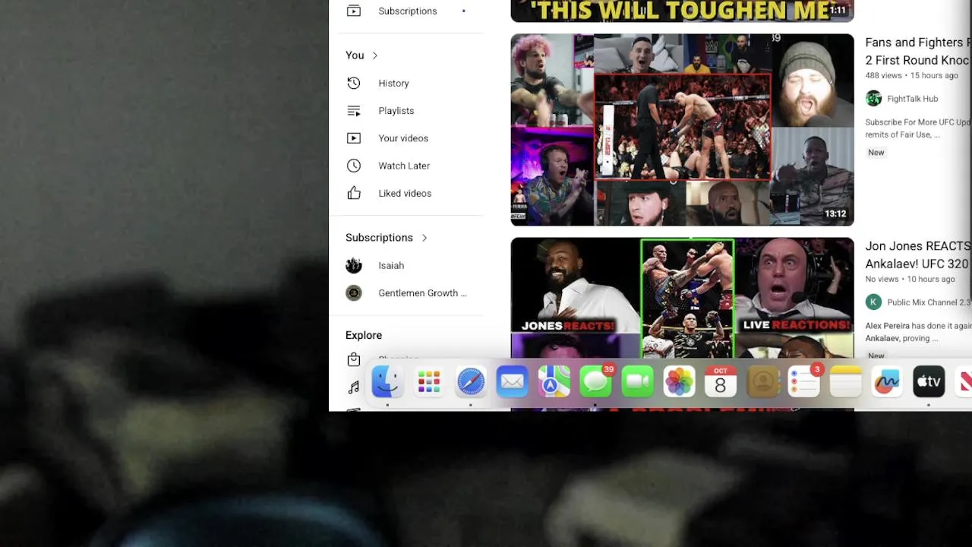The height and width of the screenshot is (547, 972).
Task: Click the Gentlemen Growth channel avatar
Action: pos(354,293)
